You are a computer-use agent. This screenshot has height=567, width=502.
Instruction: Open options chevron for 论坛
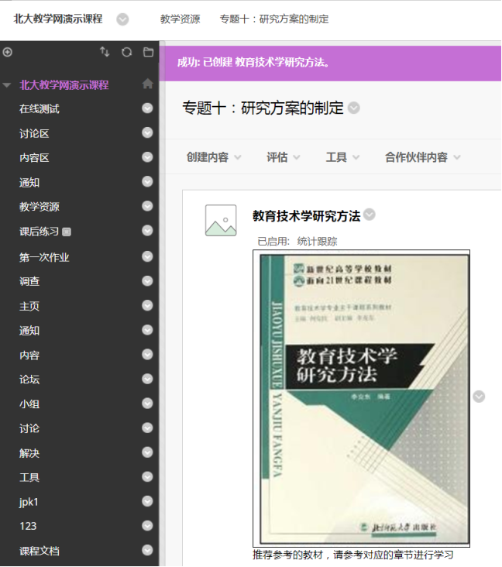click(x=147, y=379)
